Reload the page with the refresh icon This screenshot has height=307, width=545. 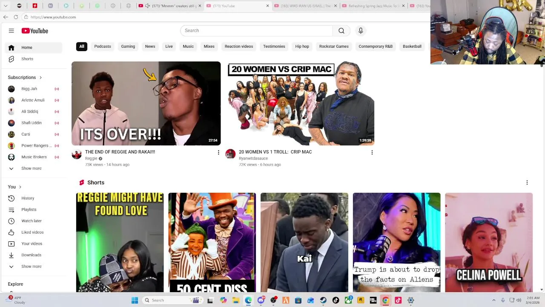tap(16, 17)
